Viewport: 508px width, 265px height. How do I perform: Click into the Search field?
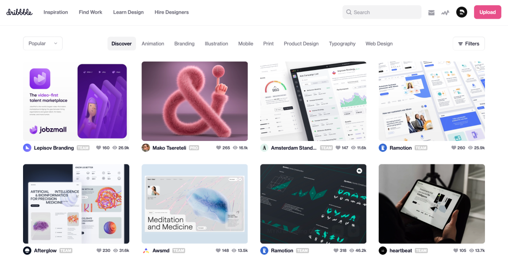382,12
